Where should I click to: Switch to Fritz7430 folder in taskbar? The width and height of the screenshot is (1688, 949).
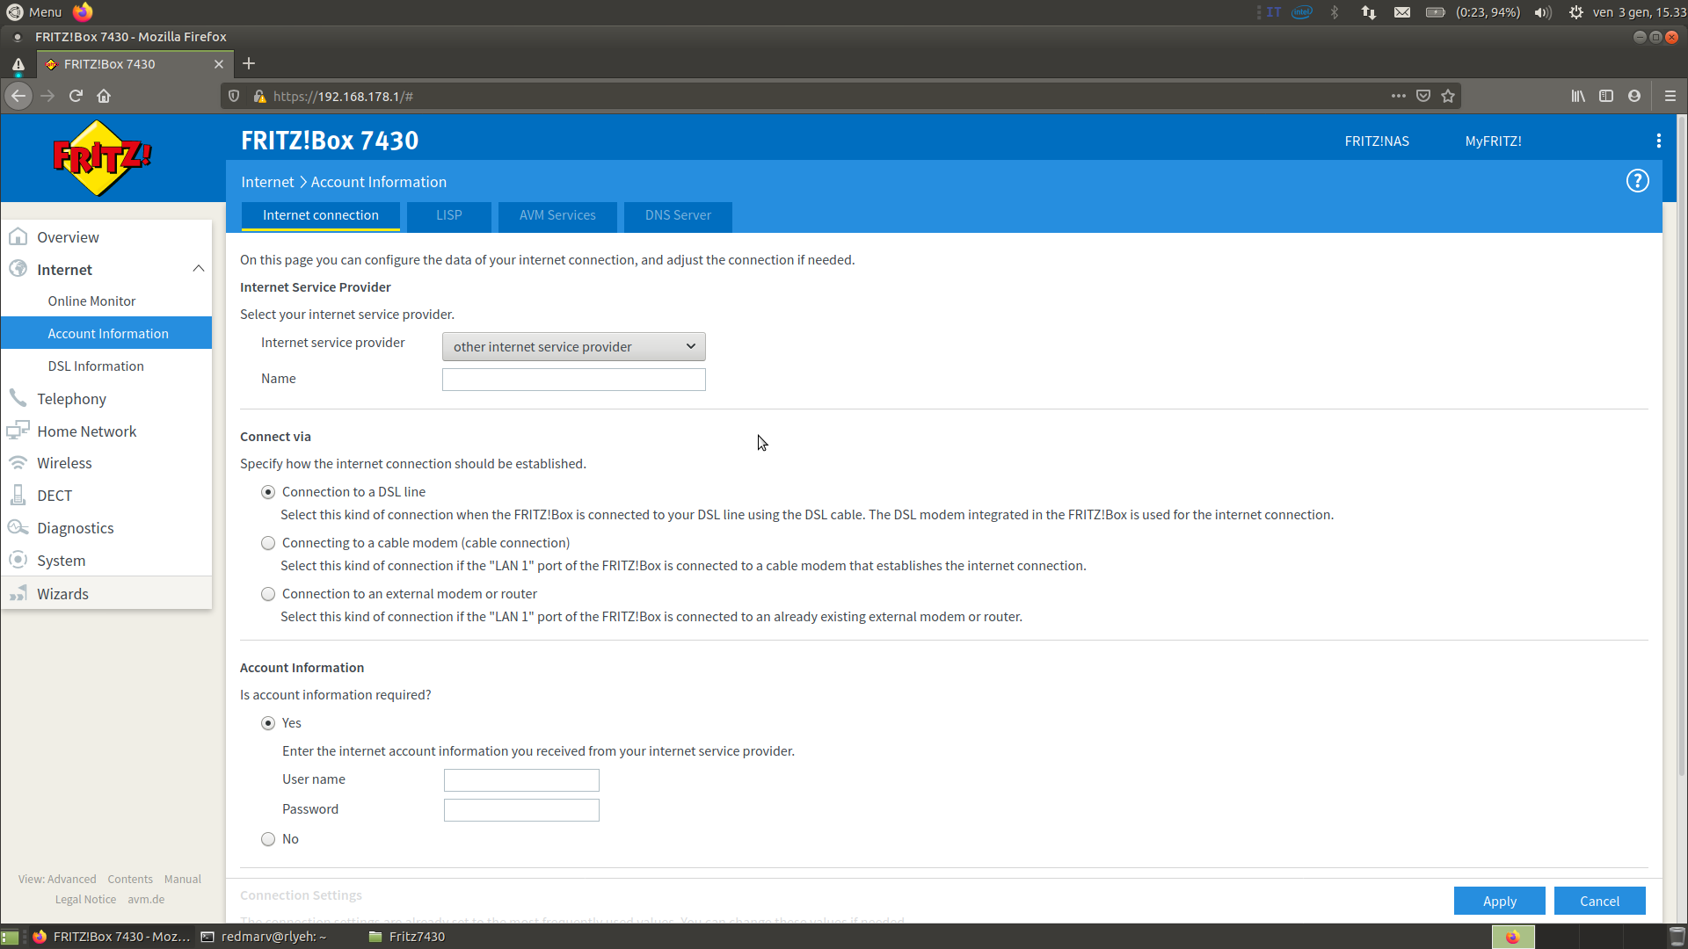click(408, 937)
